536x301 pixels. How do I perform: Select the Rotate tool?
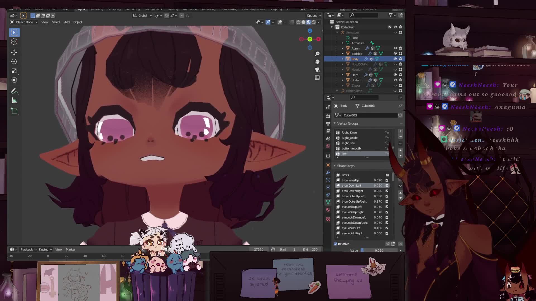click(x=14, y=61)
